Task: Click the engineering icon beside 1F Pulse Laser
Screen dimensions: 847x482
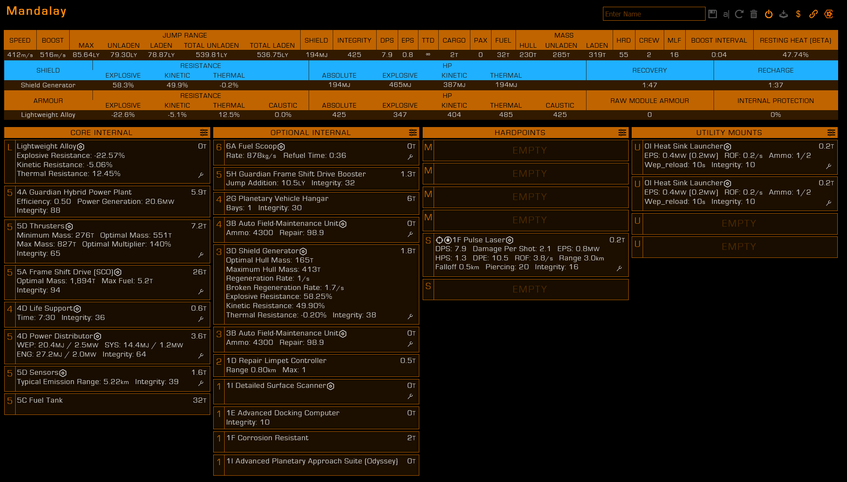Action: [x=510, y=240]
